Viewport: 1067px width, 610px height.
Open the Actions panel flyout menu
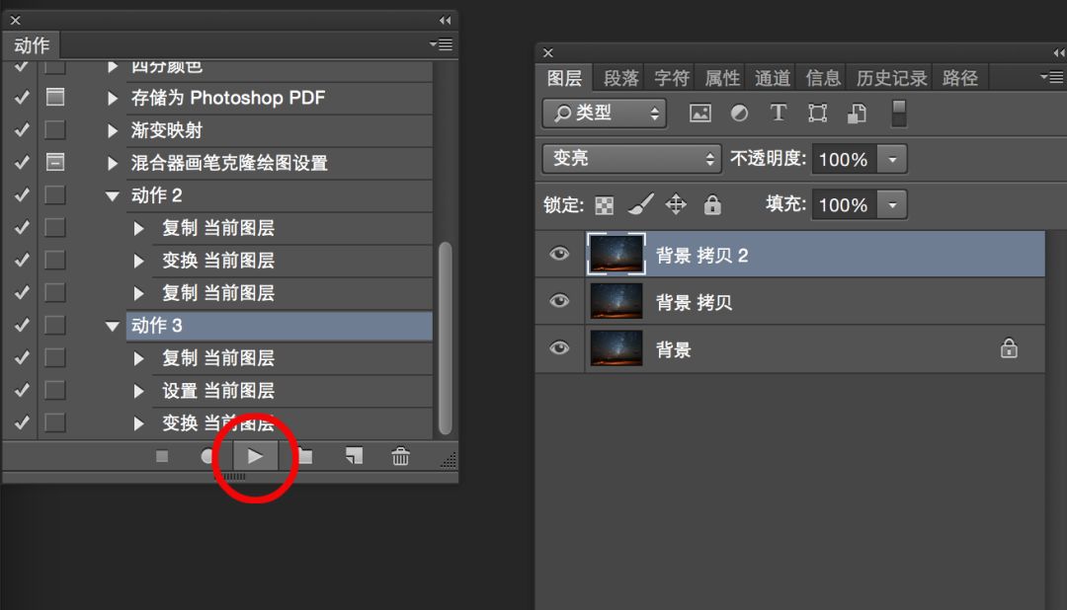(x=441, y=44)
